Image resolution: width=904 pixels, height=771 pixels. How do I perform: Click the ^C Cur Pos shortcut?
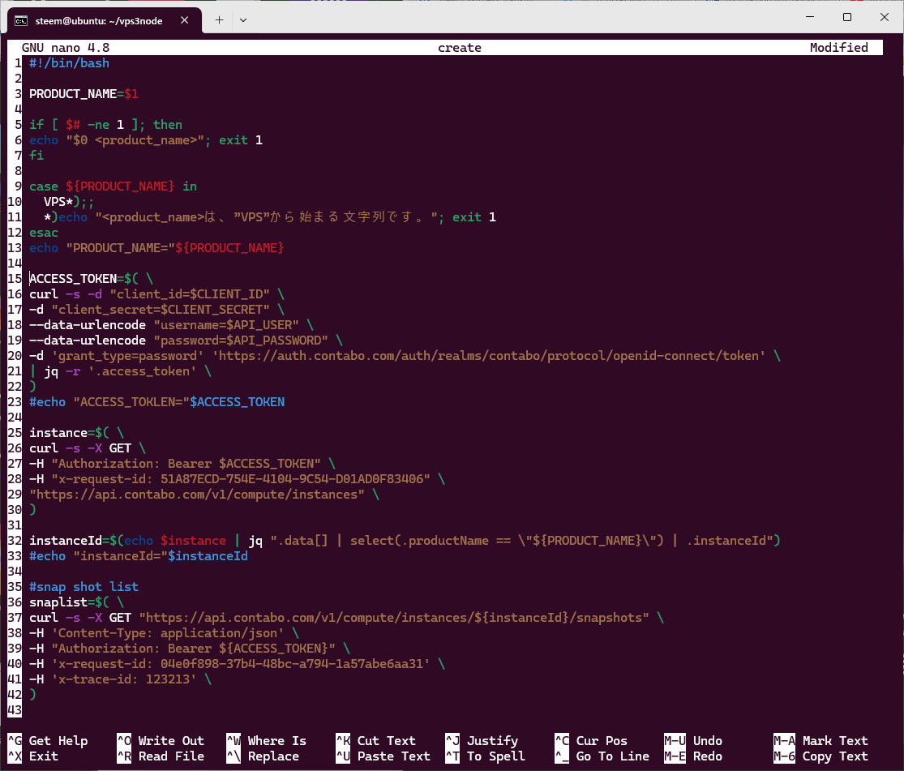(x=591, y=741)
